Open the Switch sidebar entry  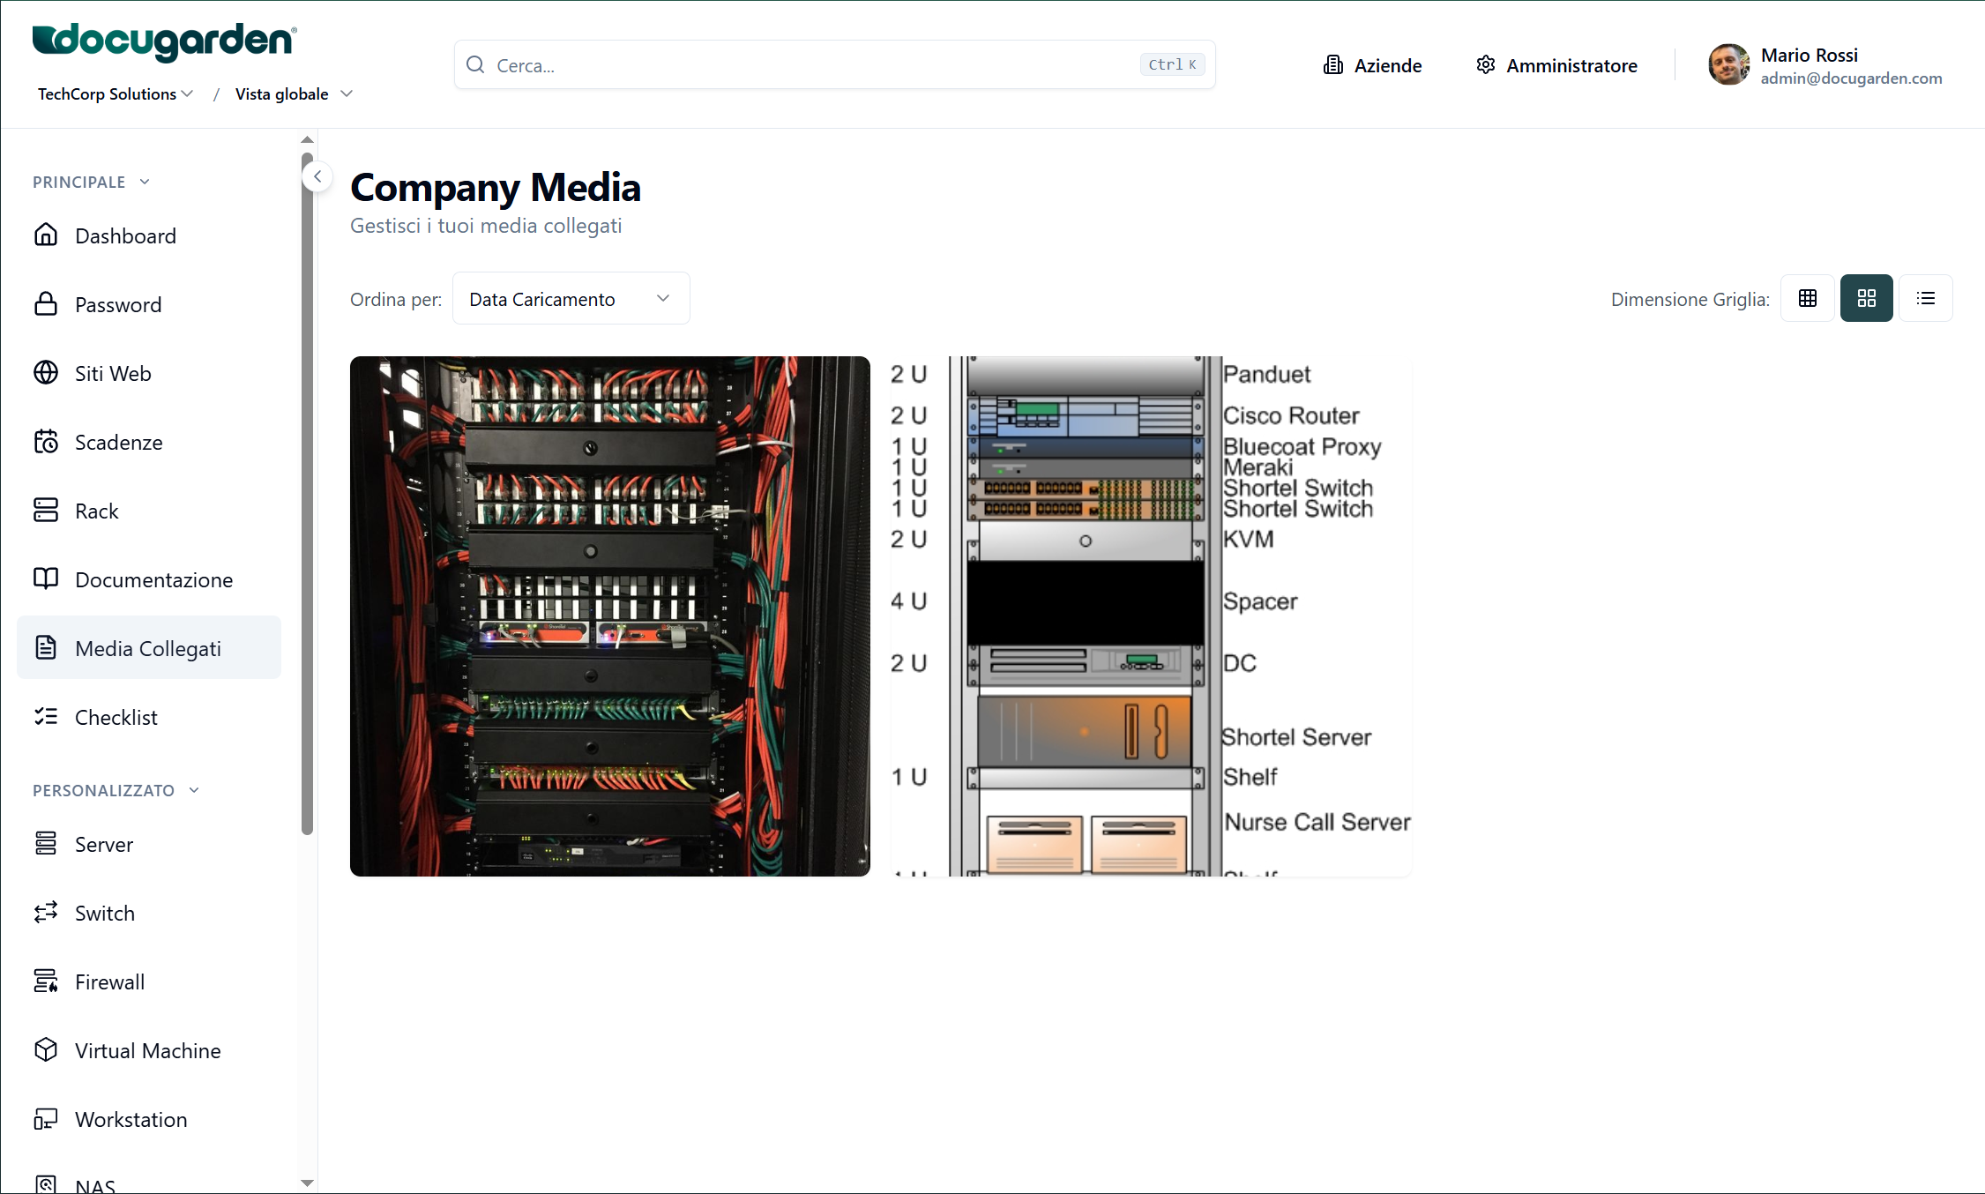pos(149,913)
